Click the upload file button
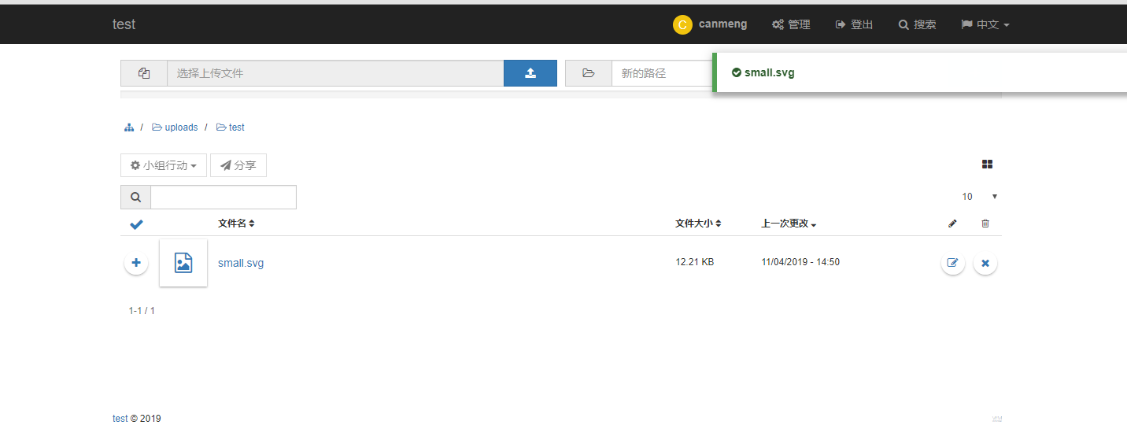The width and height of the screenshot is (1127, 425). 530,73
